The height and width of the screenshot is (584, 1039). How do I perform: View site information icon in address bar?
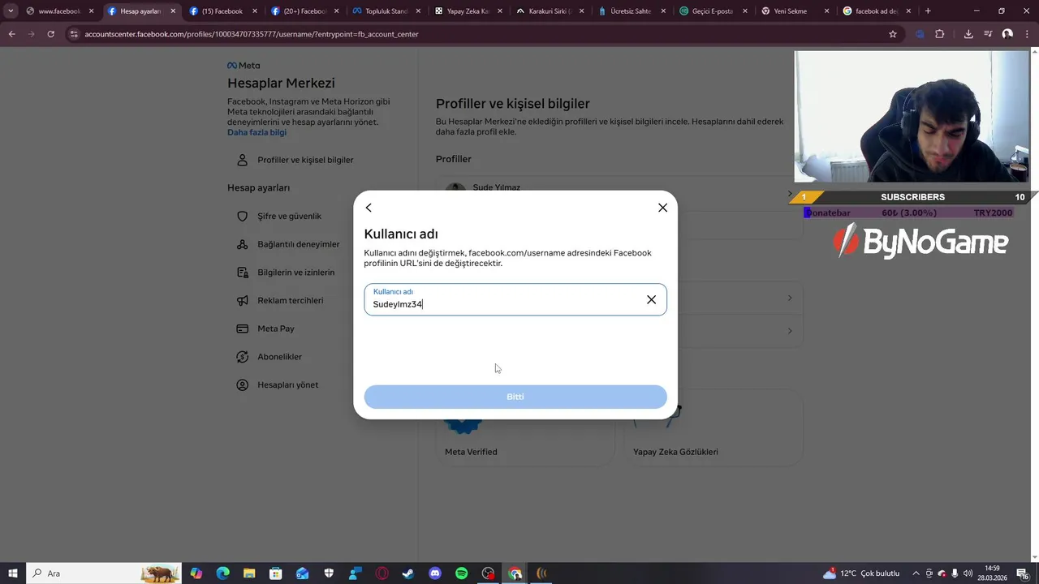pyautogui.click(x=74, y=34)
